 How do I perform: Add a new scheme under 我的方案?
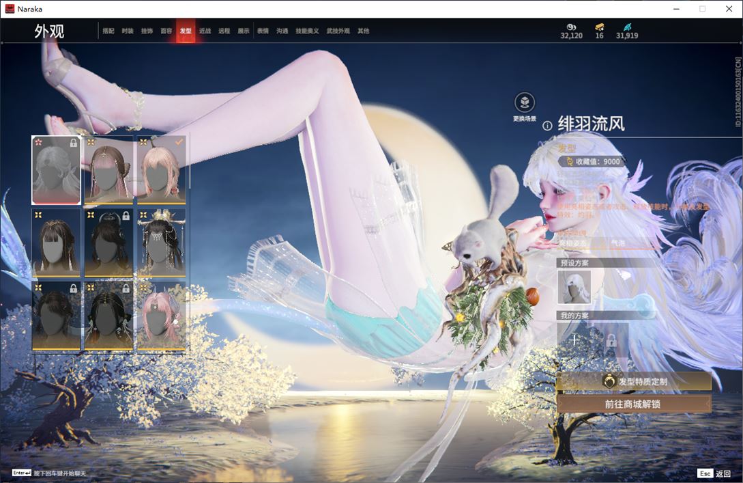(x=574, y=340)
